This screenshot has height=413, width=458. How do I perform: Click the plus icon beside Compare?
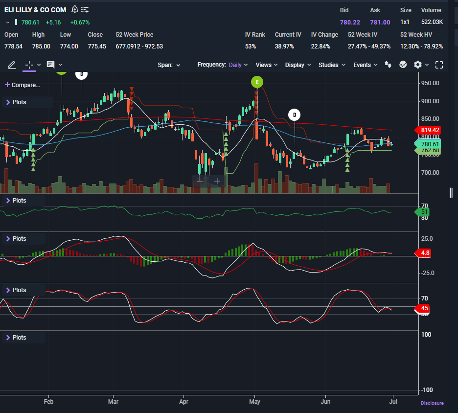(x=7, y=85)
